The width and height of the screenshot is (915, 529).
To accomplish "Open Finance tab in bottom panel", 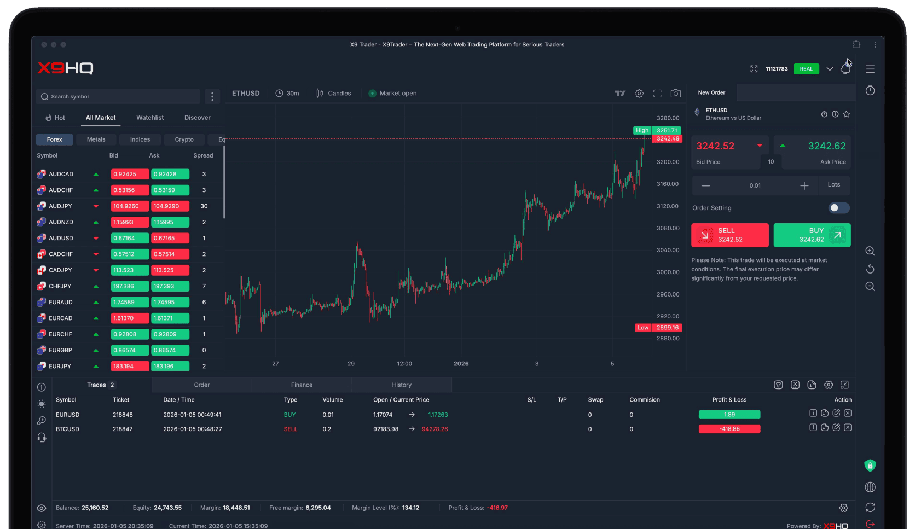I will coord(302,385).
